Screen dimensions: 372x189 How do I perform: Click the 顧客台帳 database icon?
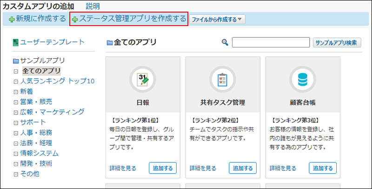[303, 79]
